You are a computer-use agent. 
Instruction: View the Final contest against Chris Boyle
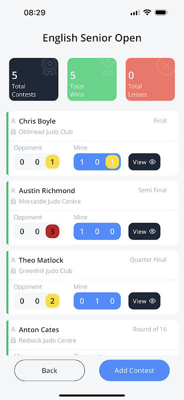click(144, 161)
